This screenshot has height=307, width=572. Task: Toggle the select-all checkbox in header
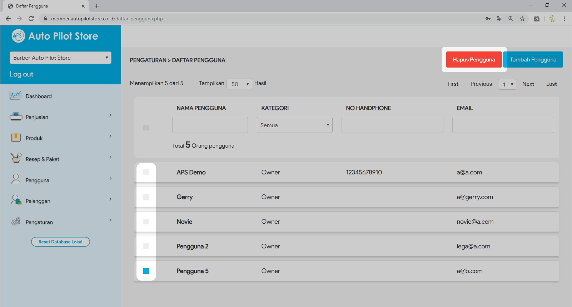pos(146,128)
